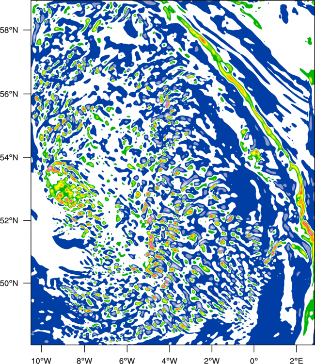The height and width of the screenshot is (364, 315).
Task: Click the 4°W longitude label
Action: pos(170,361)
